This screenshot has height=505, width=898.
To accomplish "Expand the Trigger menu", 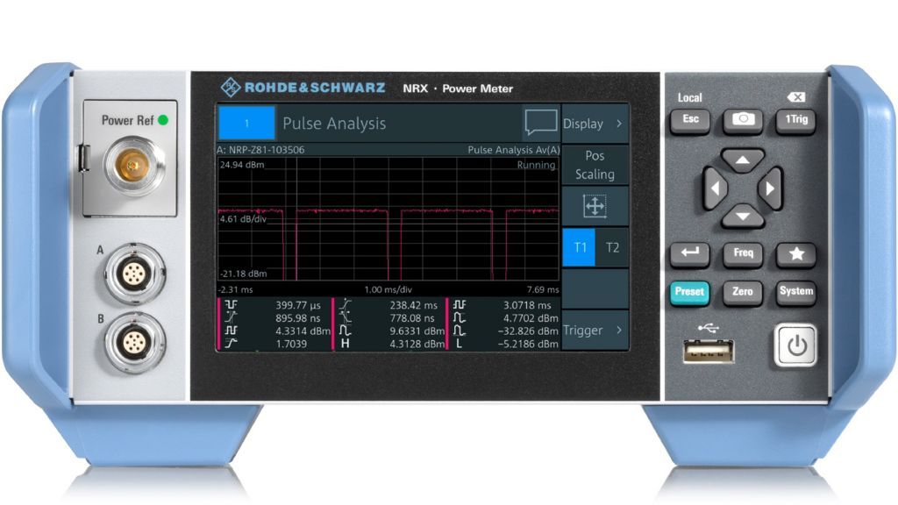I will (595, 331).
